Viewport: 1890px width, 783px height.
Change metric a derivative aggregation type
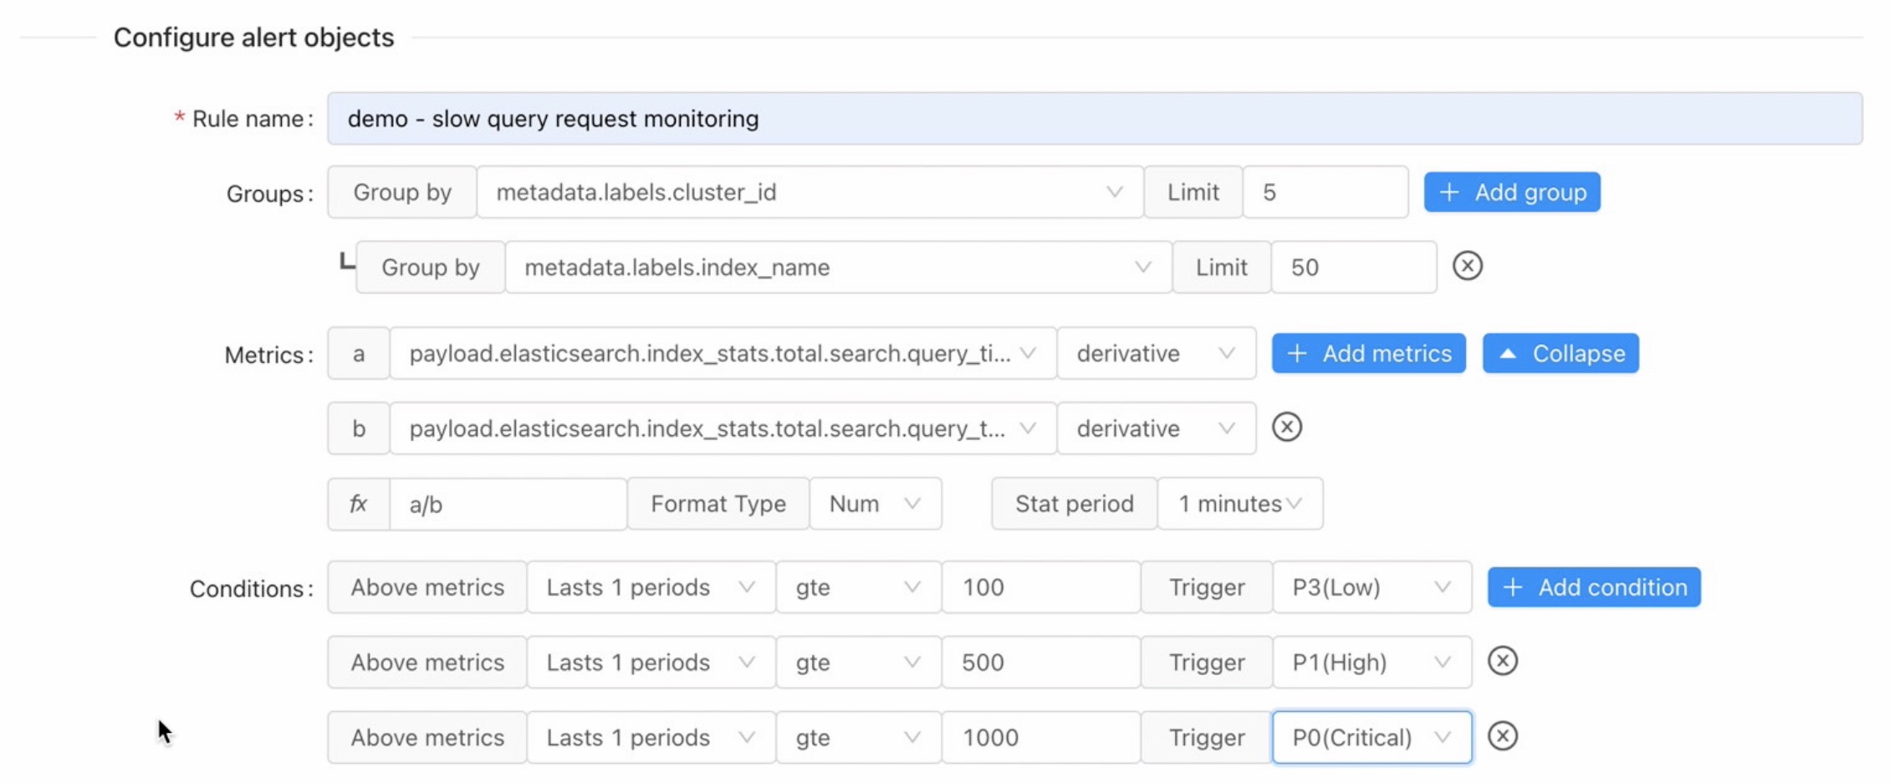click(1155, 353)
